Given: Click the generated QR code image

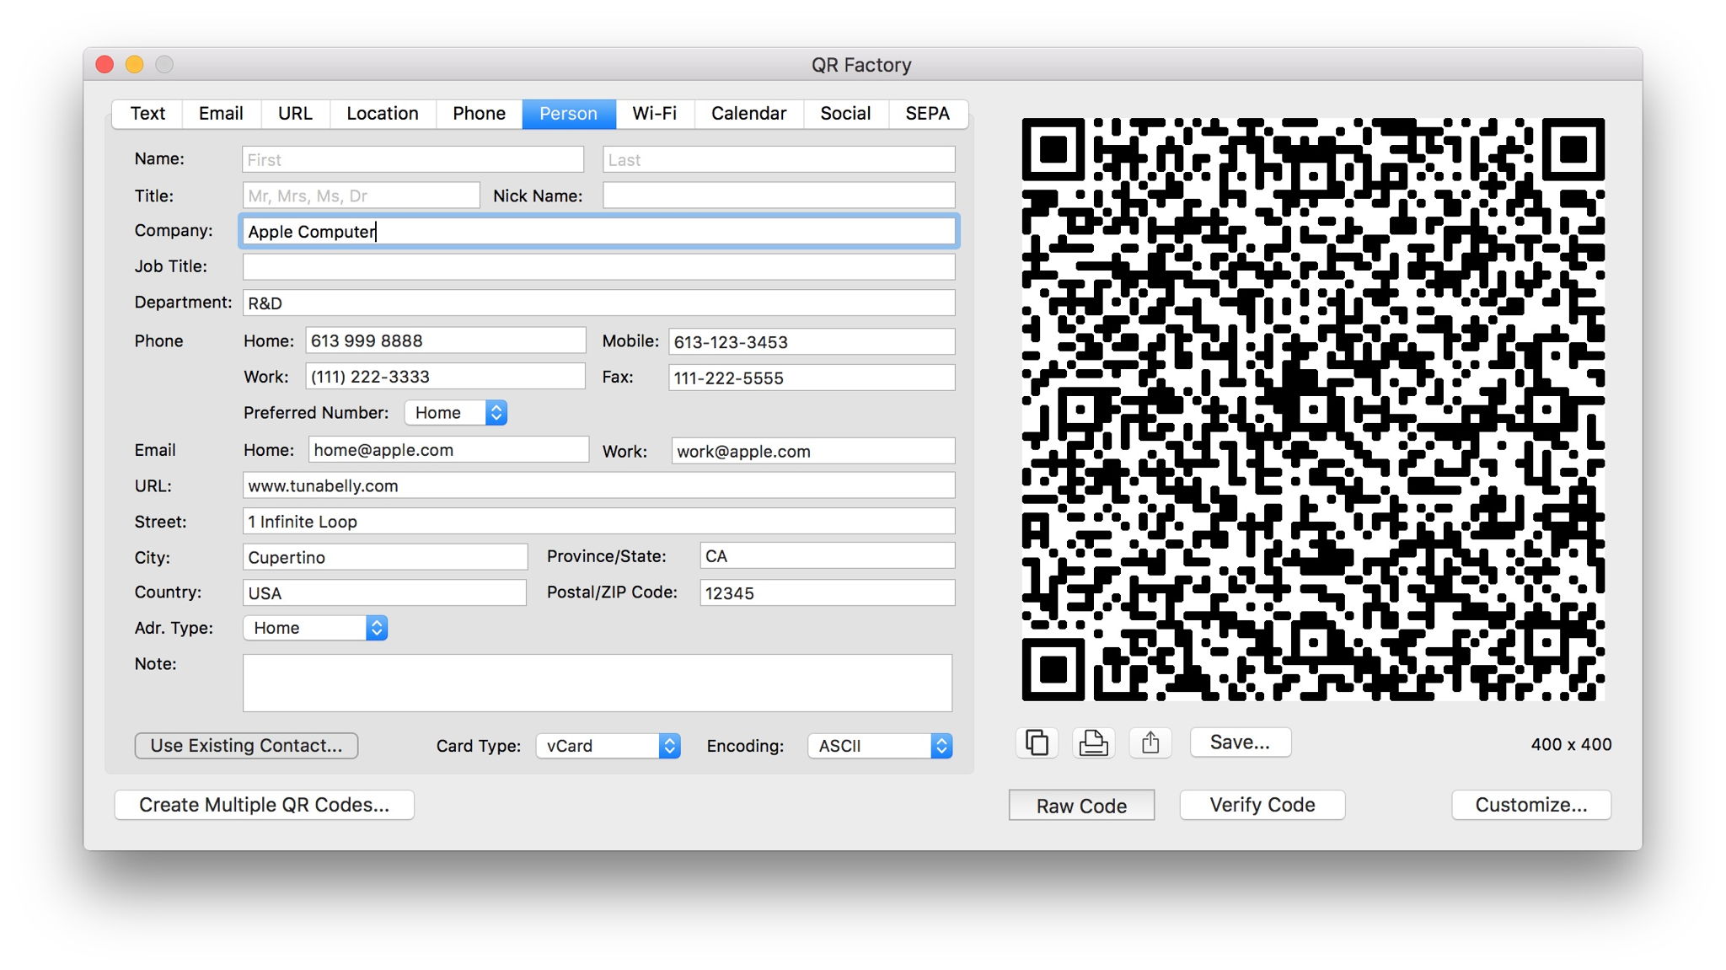Looking at the screenshot, I should coord(1313,410).
